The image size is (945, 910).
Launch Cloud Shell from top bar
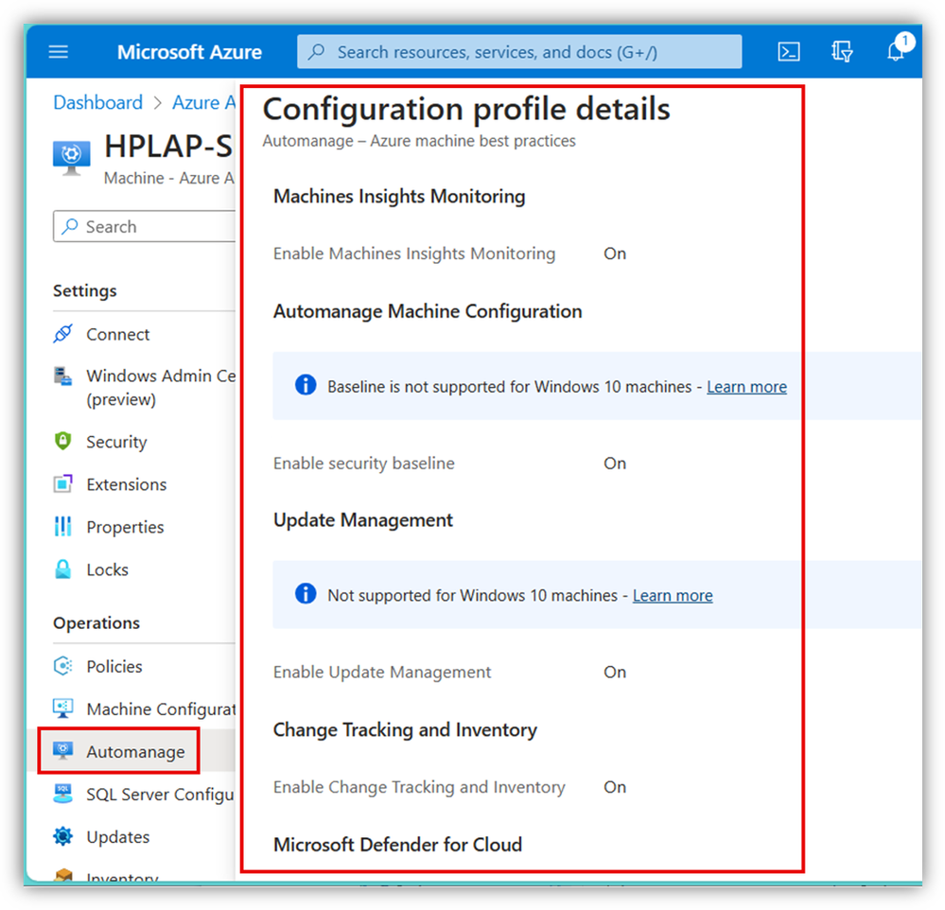pos(788,52)
